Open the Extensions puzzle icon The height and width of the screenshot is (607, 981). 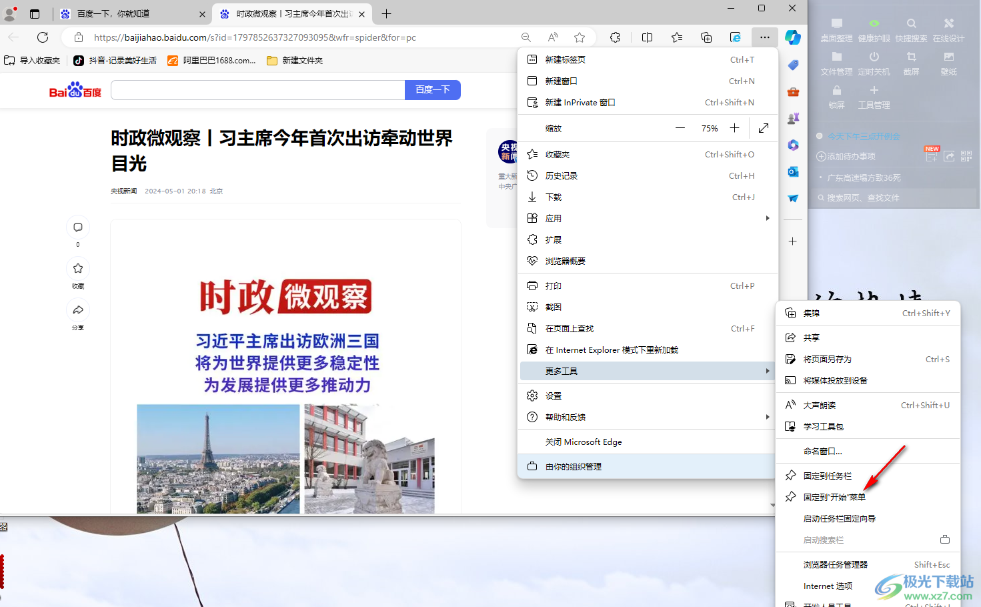pyautogui.click(x=615, y=37)
